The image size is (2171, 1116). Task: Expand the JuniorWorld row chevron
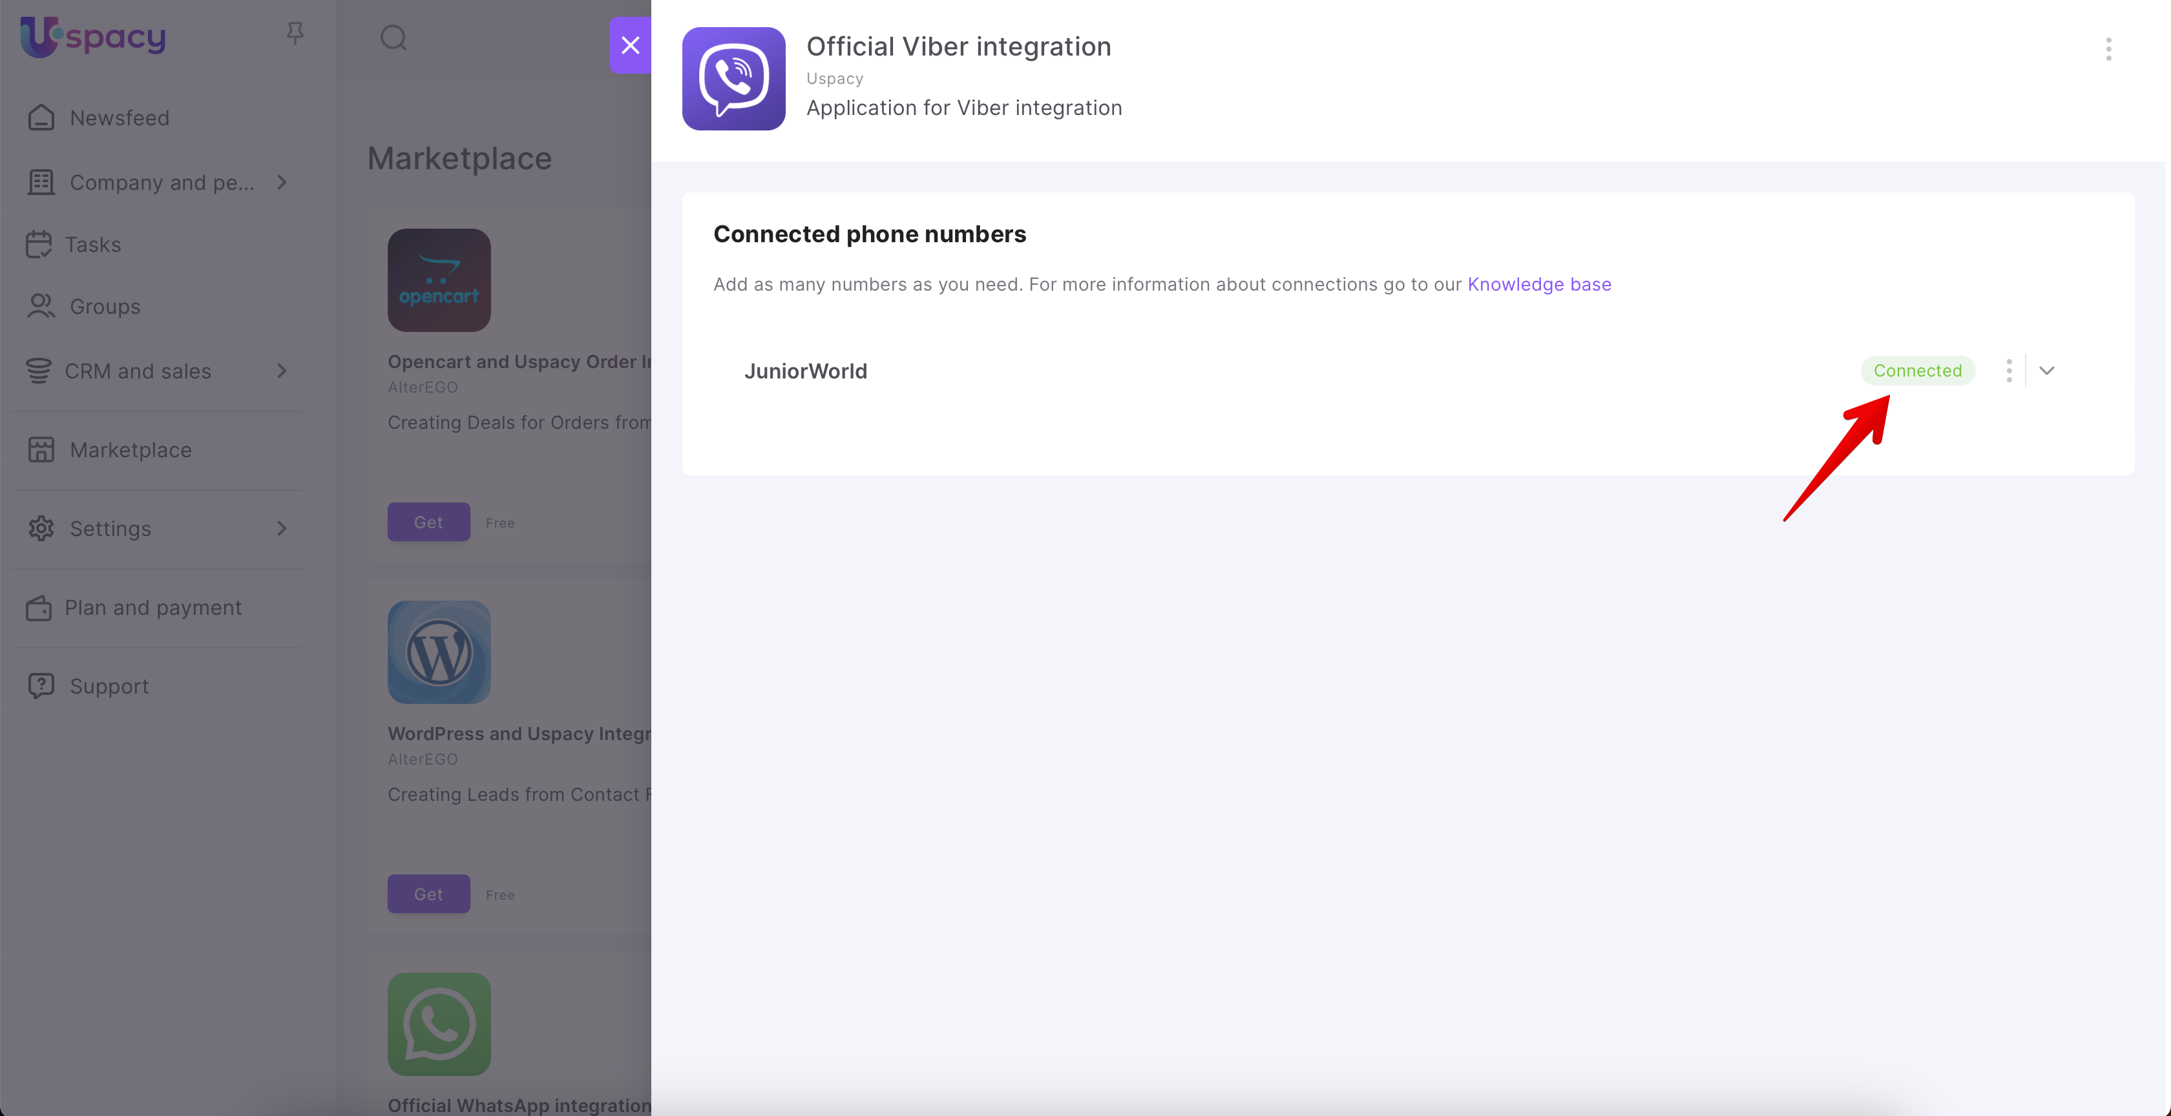click(2046, 371)
